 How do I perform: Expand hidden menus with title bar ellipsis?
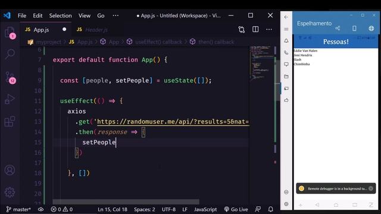point(115,15)
